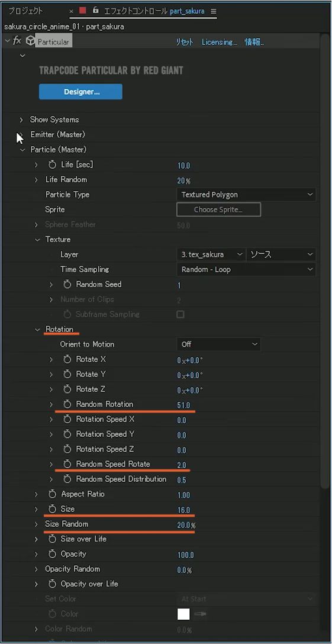Toggle the lock icon on the Effect Controls tab
This screenshot has height=644, width=332.
pyautogui.click(x=96, y=10)
